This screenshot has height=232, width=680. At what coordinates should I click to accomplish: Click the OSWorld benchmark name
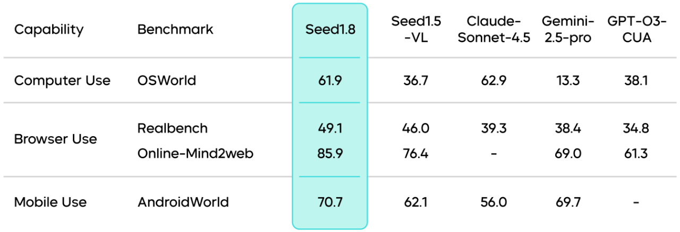pos(167,81)
